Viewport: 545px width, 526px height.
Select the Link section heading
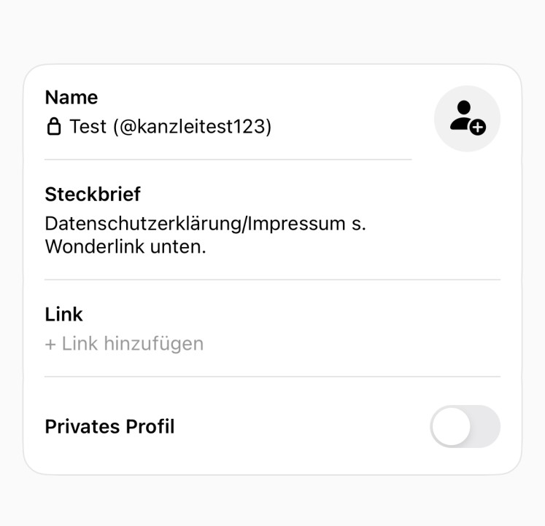[x=64, y=314]
